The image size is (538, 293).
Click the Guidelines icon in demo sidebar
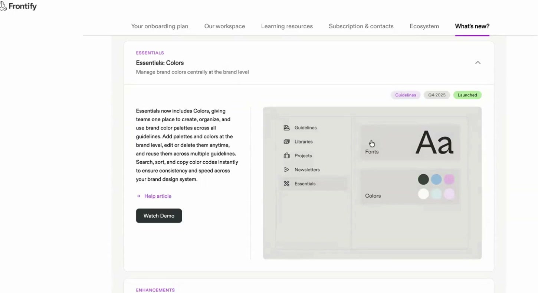coord(286,128)
